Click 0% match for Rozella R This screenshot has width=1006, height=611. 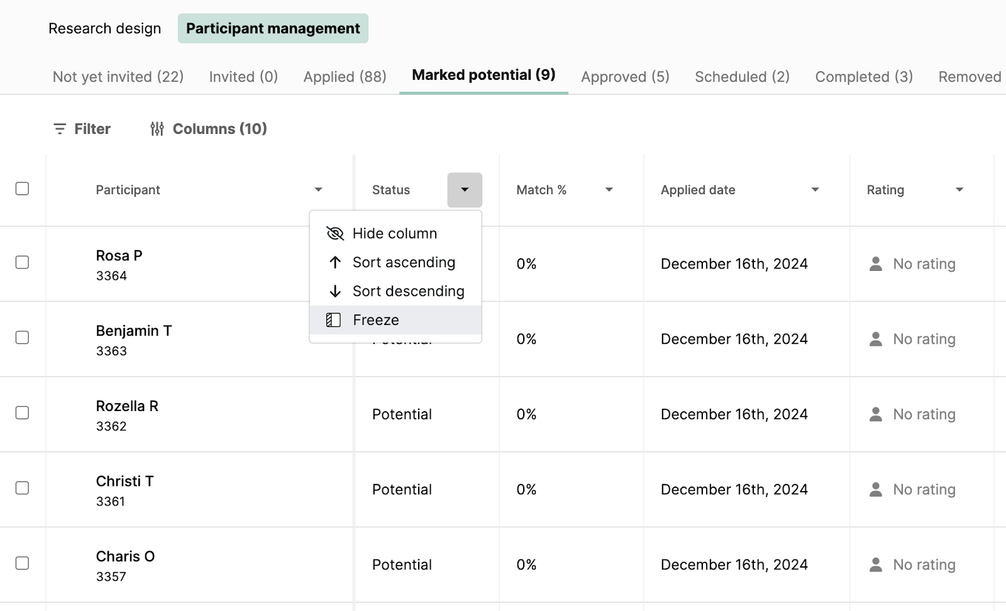pyautogui.click(x=526, y=414)
